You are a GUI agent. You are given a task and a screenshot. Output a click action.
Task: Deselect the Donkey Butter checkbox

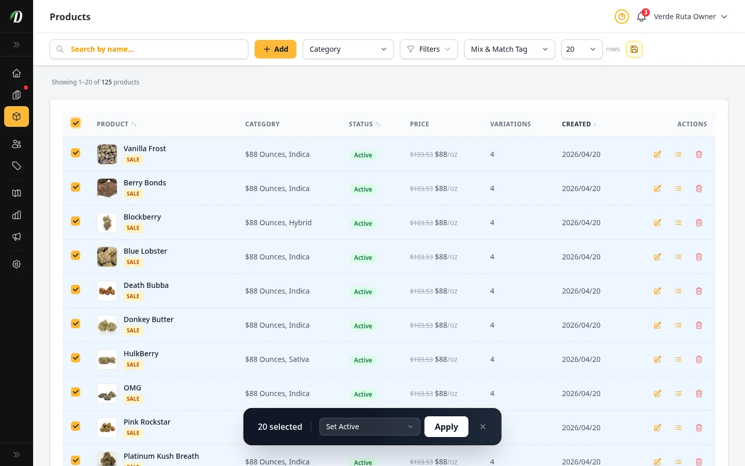click(x=76, y=324)
